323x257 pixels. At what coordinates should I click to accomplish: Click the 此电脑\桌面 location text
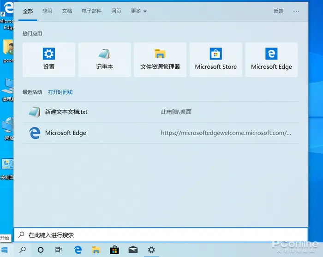[176, 112]
